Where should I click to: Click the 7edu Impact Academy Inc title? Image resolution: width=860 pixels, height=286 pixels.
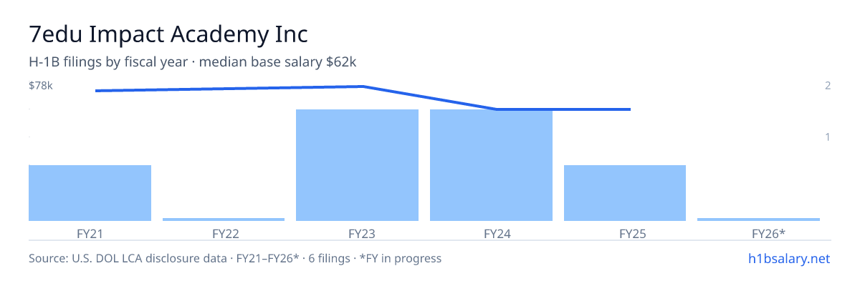[169, 34]
